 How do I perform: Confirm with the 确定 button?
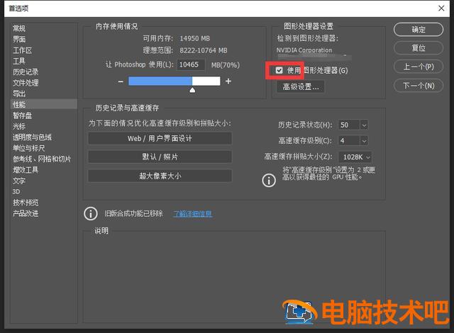pyautogui.click(x=419, y=30)
